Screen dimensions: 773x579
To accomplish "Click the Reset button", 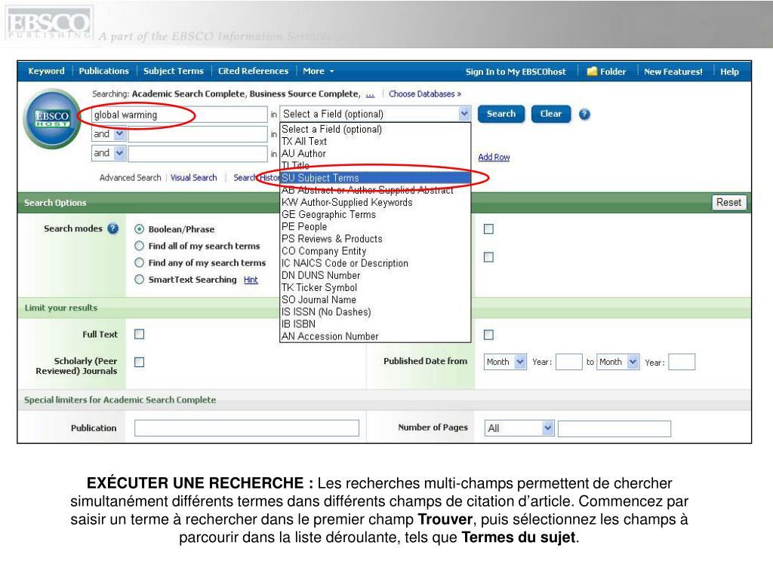I will [x=728, y=202].
